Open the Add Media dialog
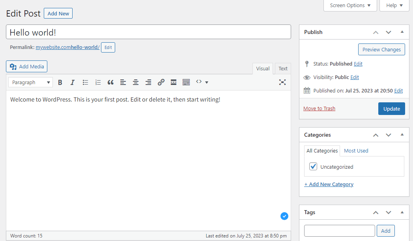 pyautogui.click(x=26, y=66)
